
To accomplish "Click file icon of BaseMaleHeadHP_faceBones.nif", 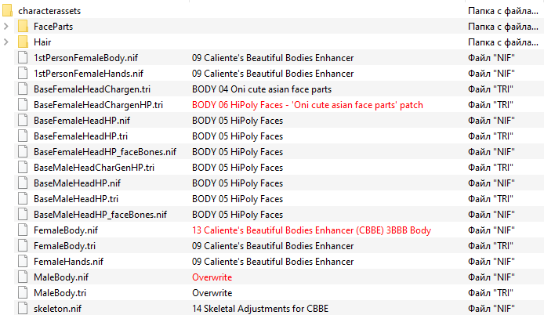I will tap(23, 215).
